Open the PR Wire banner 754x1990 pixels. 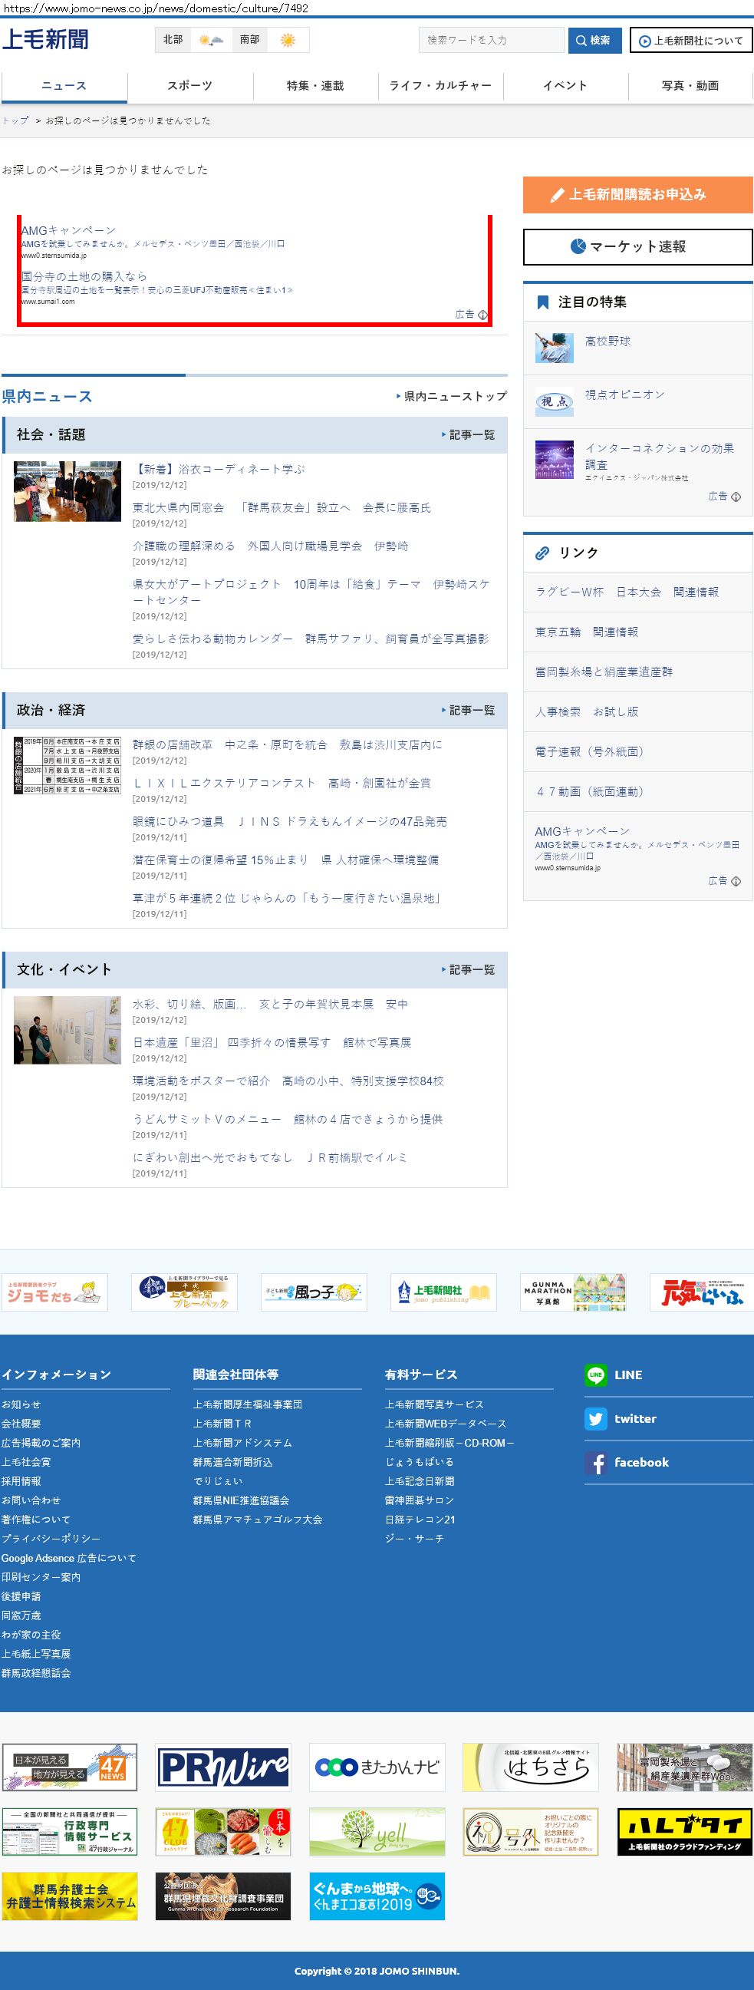click(223, 1767)
